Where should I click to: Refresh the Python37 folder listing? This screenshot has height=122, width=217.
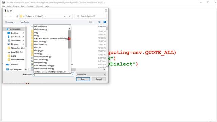(70, 16)
